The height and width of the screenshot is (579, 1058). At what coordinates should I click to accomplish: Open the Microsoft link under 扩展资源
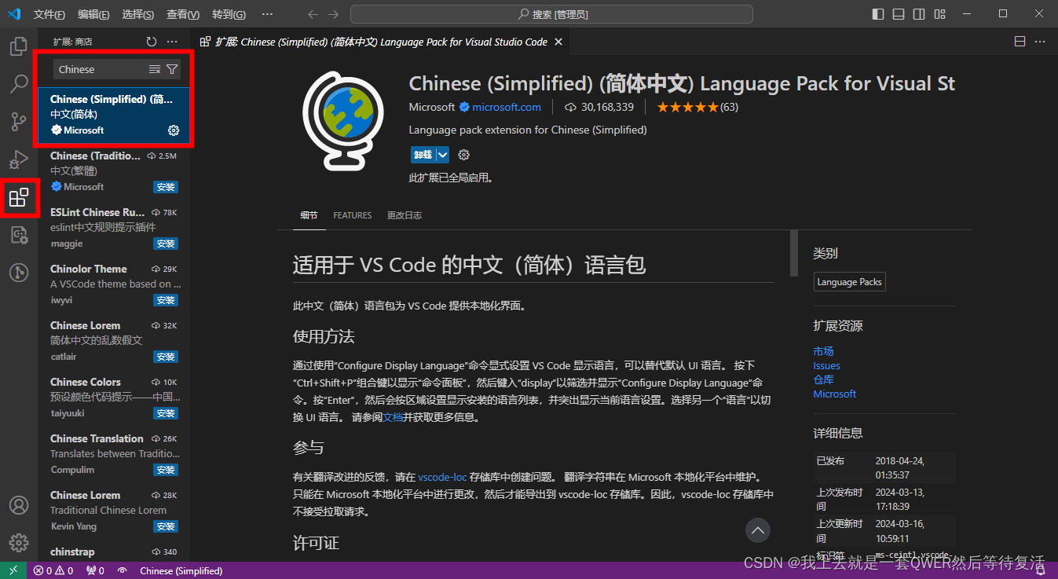coord(834,394)
